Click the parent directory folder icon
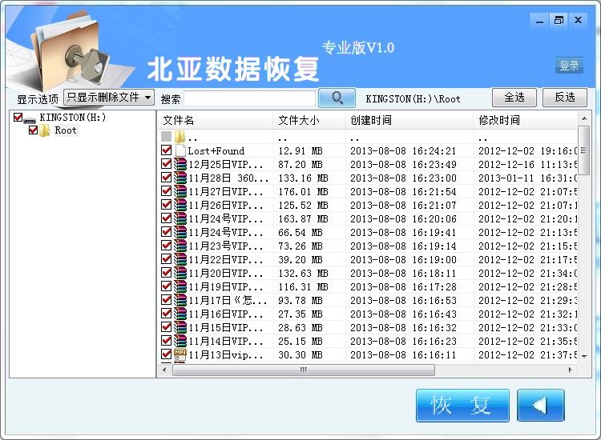 (x=180, y=138)
